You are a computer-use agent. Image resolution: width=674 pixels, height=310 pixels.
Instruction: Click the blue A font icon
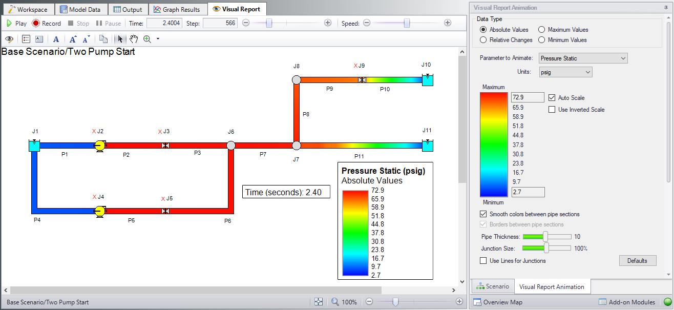pos(56,38)
